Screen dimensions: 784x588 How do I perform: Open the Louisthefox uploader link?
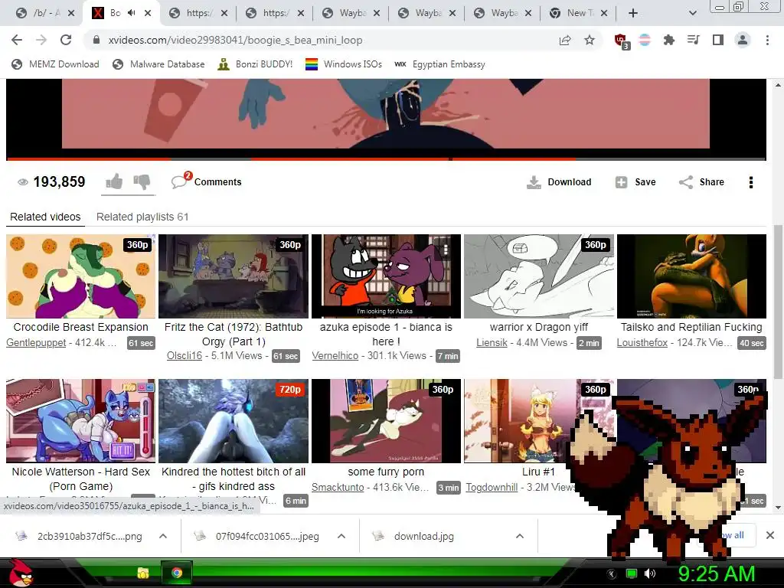click(642, 343)
